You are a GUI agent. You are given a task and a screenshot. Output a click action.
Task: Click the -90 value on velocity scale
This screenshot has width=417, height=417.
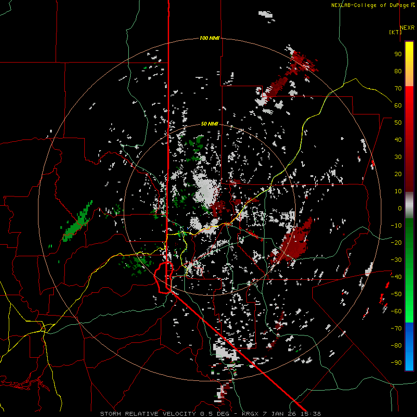pyautogui.click(x=396, y=363)
